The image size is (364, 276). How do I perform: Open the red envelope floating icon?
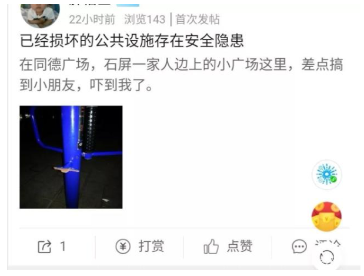pos(326,217)
